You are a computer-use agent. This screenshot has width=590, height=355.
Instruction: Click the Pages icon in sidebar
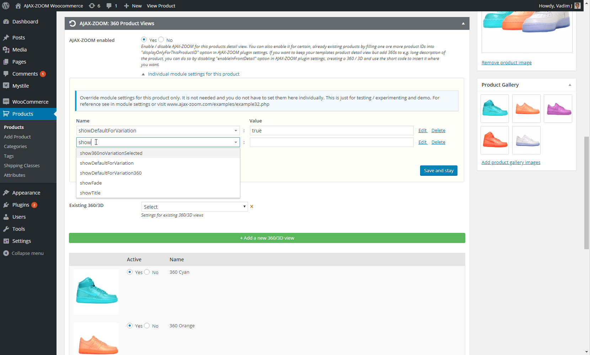click(6, 62)
